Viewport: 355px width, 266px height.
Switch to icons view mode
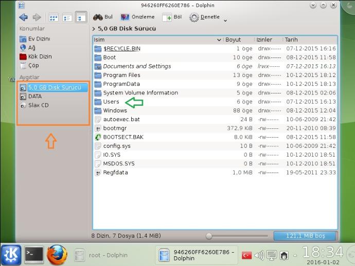click(x=54, y=17)
